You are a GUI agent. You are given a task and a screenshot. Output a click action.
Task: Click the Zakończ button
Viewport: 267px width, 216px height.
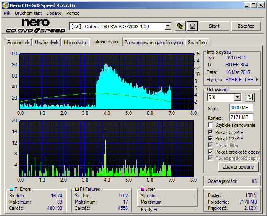click(246, 26)
